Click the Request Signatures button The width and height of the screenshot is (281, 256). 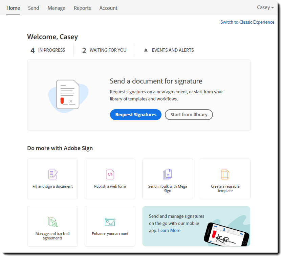(136, 115)
